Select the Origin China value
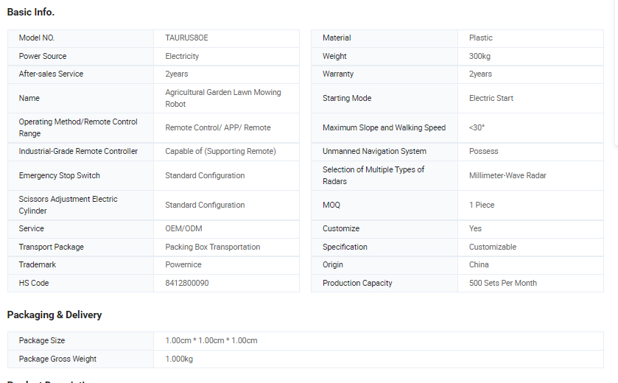 [479, 265]
